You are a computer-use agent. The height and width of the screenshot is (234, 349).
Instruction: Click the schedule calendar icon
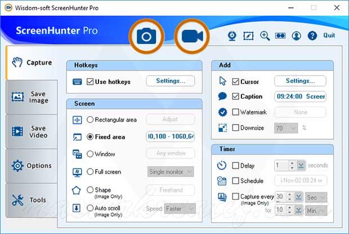click(222, 181)
